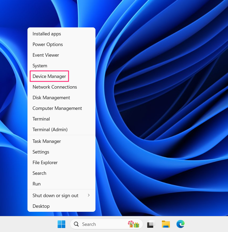Screen dimensions: 228x232
Task: Launch Terminal (Admin)
Action: coord(61,130)
